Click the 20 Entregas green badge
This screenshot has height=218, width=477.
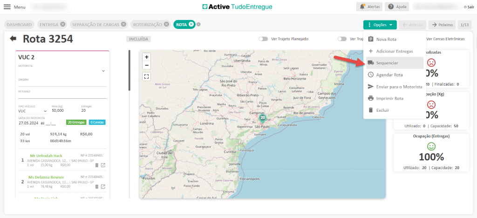click(x=76, y=123)
